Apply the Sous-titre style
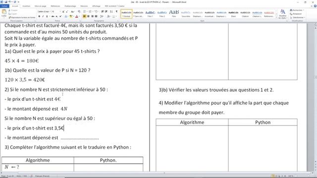The image size is (317, 178). click(186, 14)
